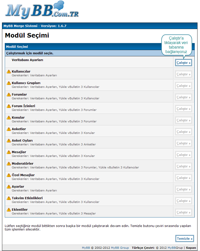The height and width of the screenshot is (251, 200).
Task: Click the Takvim Etkinlikleri module title
Action: (x=27, y=198)
